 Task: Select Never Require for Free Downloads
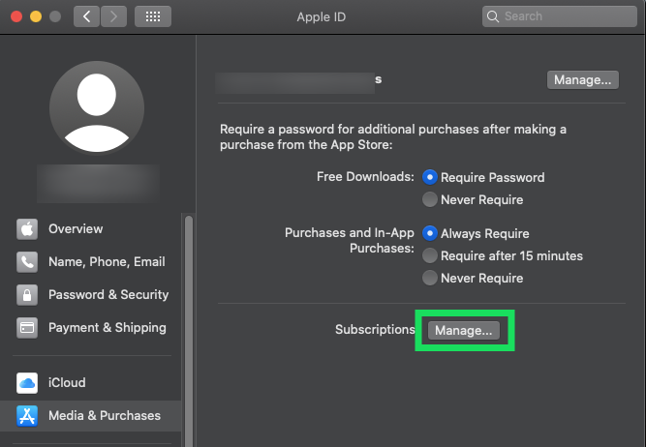pos(430,200)
